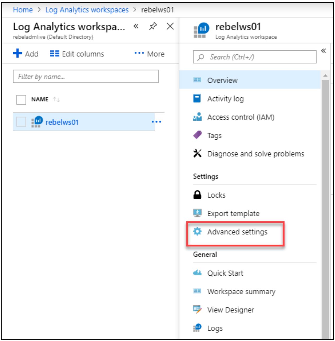Click the Advanced settings gear icon
335x341 pixels.
[197, 232]
